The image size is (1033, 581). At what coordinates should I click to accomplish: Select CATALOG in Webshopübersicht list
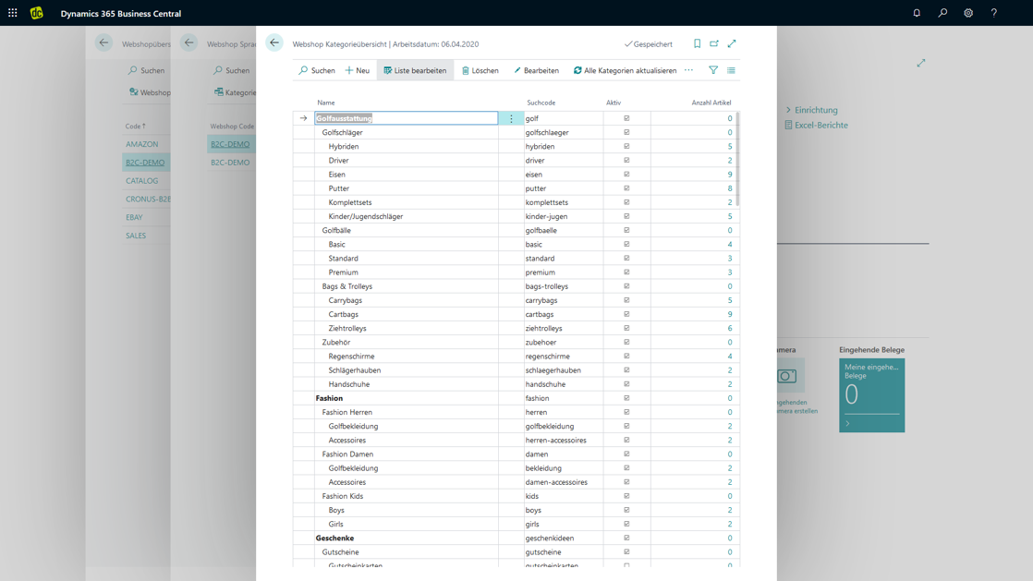click(x=141, y=180)
